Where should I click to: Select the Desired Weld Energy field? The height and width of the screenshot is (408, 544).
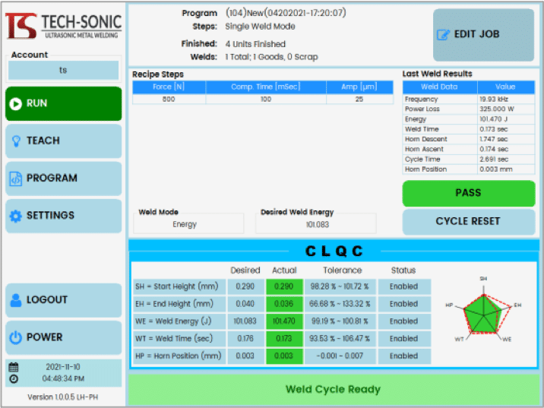315,224
